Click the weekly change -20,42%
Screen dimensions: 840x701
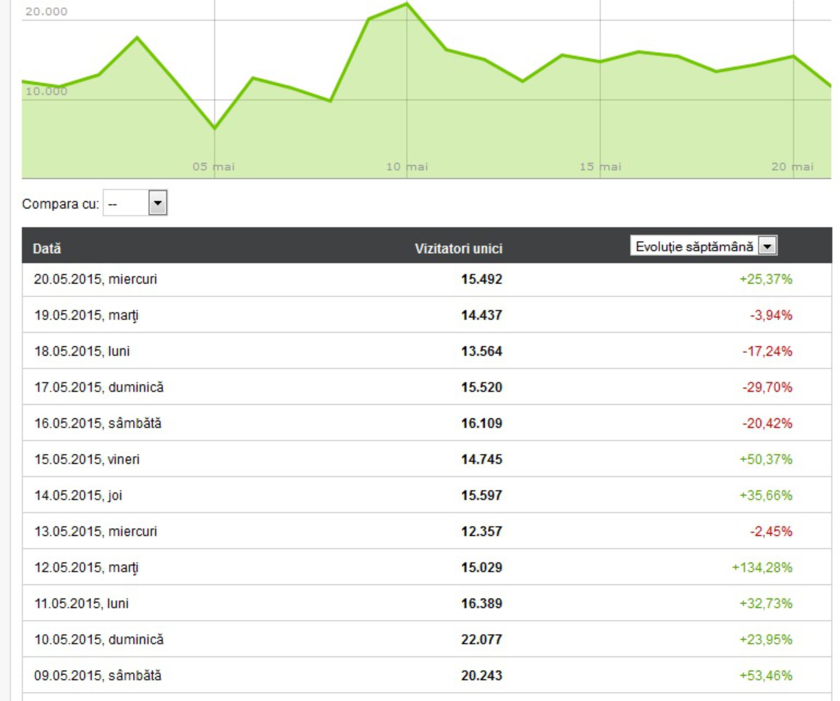(x=767, y=424)
